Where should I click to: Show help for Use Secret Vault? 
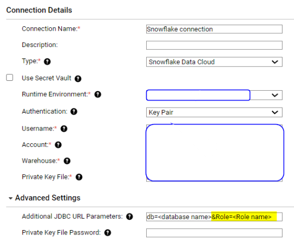click(78, 79)
